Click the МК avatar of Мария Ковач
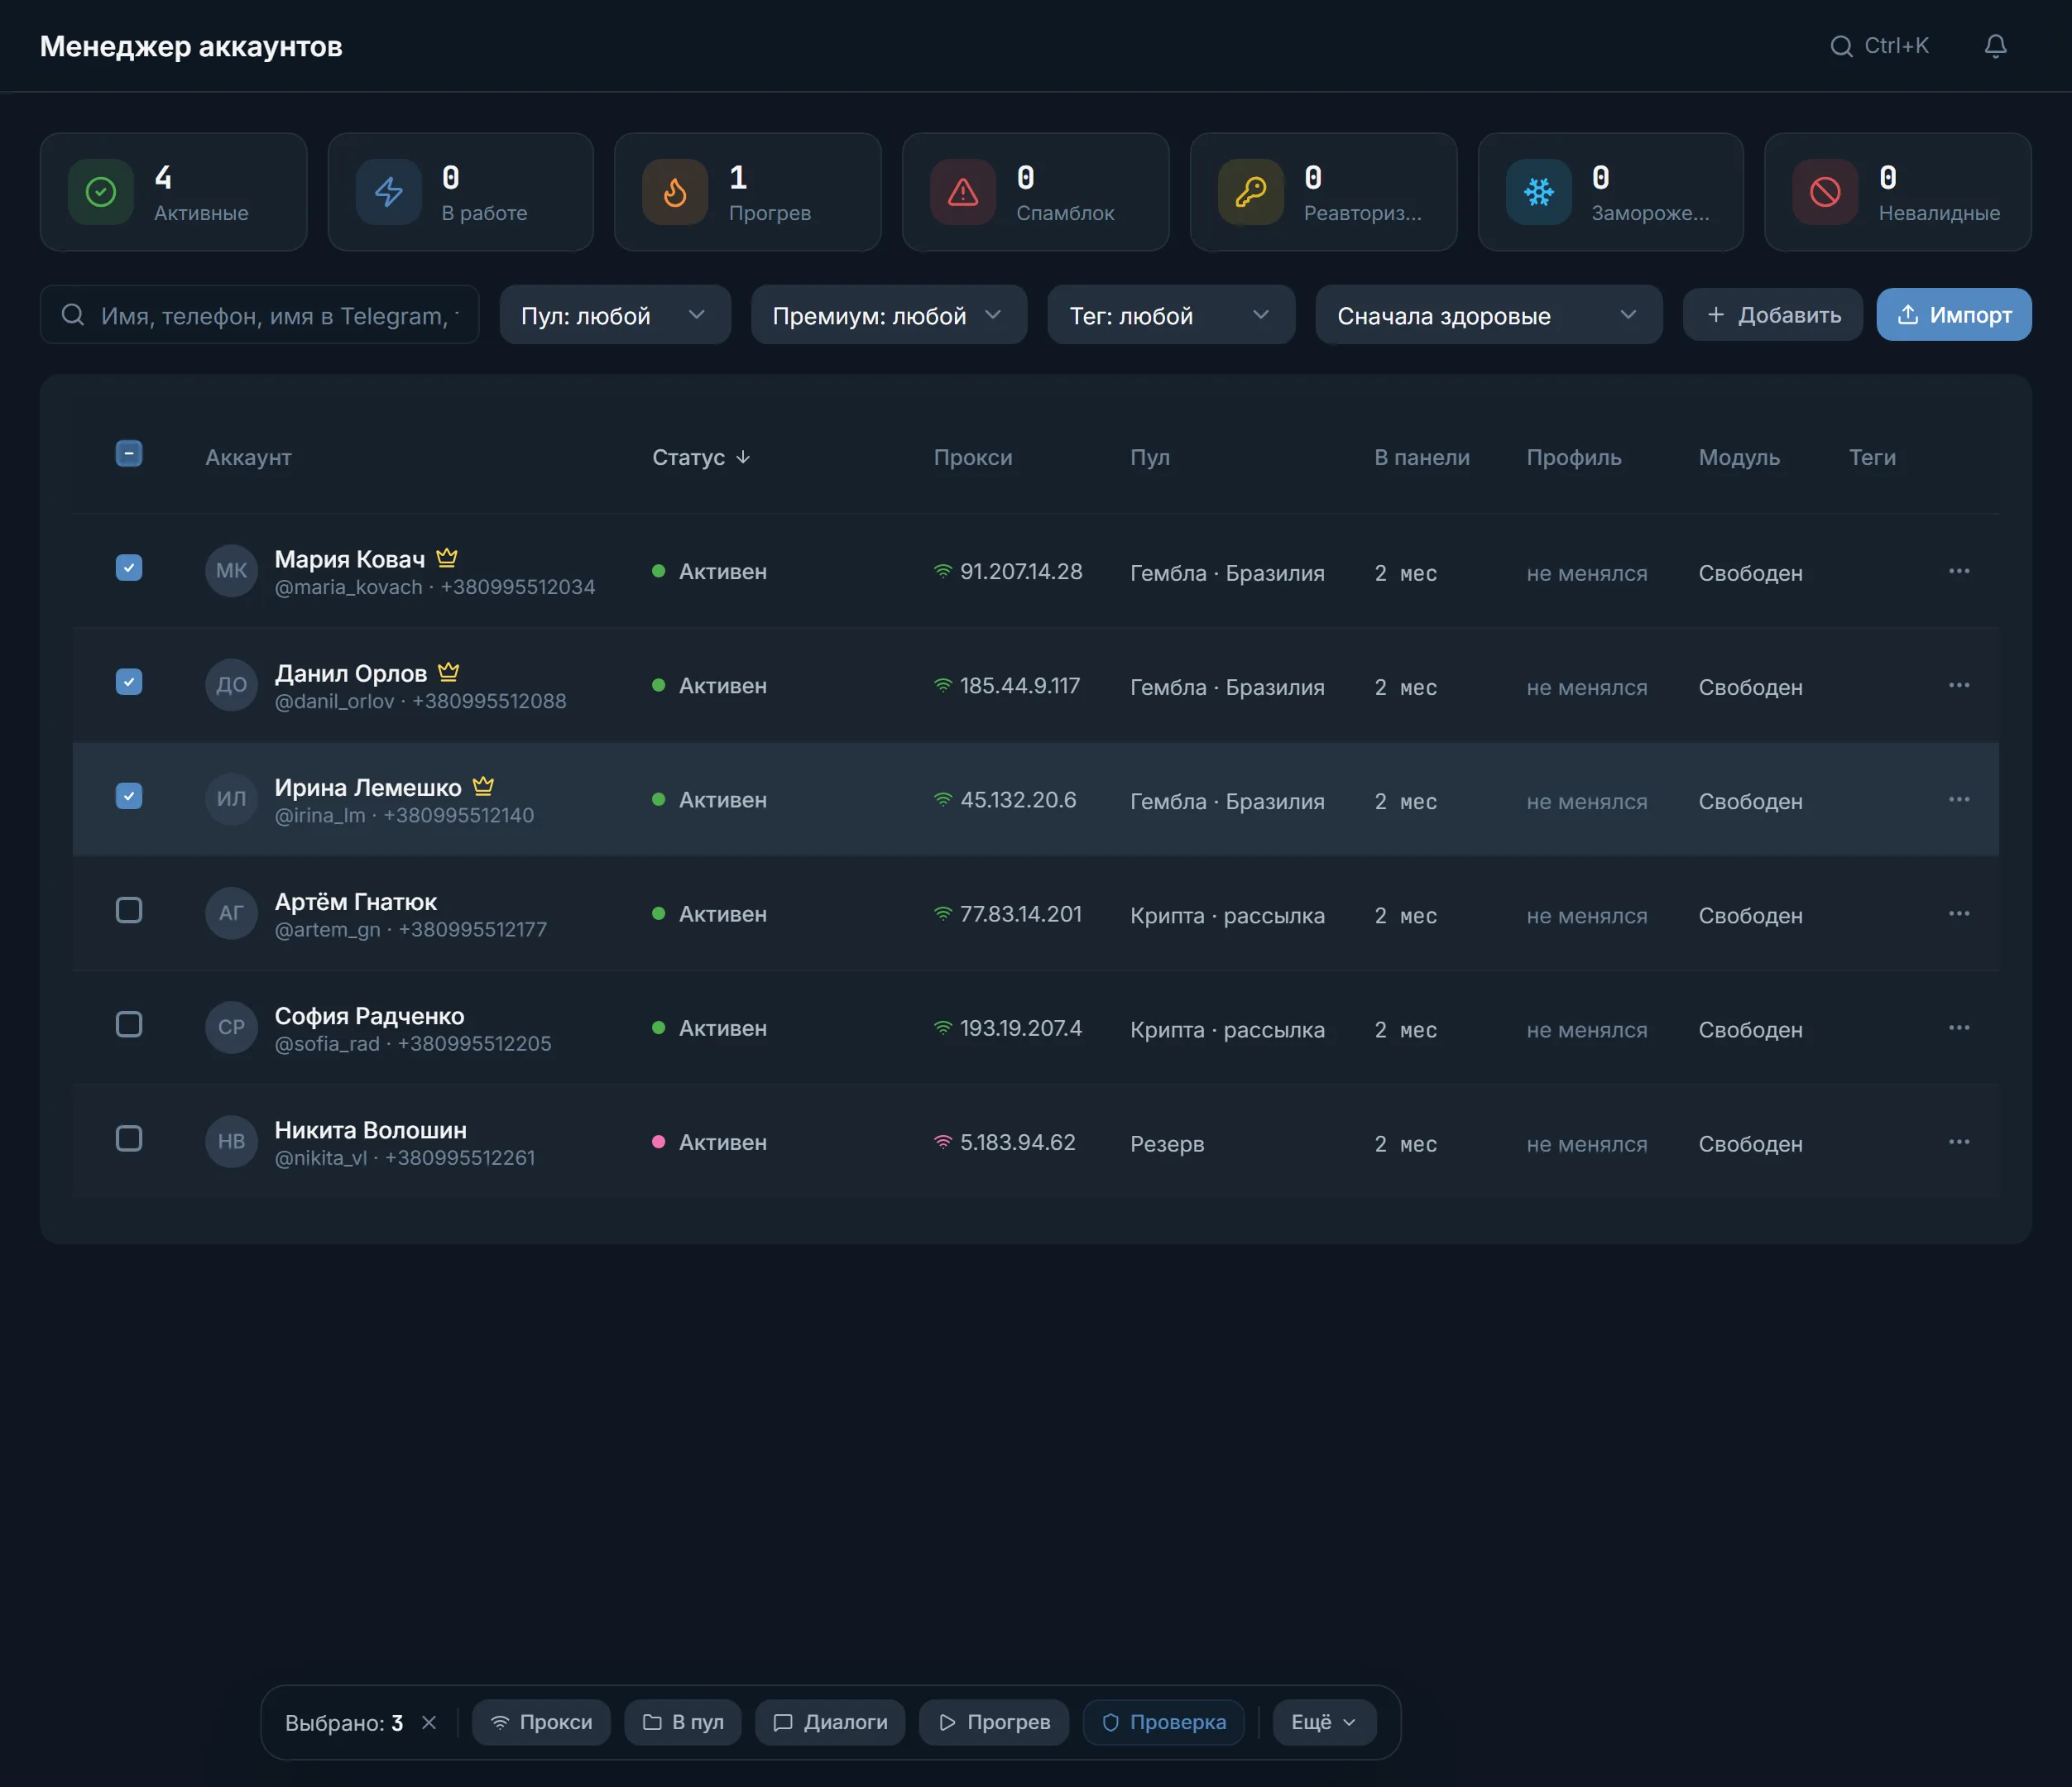Image resolution: width=2072 pixels, height=1787 pixels. (231, 570)
